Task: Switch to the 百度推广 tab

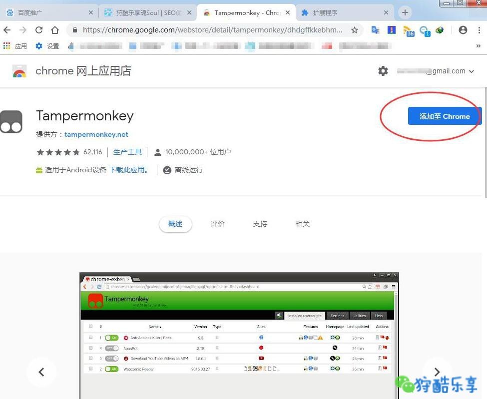Action: (x=49, y=12)
